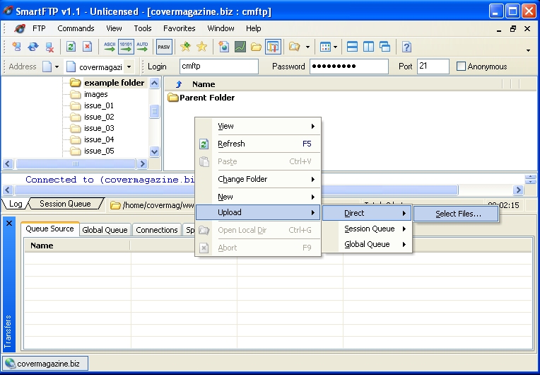Open the FTP menu

[x=39, y=28]
